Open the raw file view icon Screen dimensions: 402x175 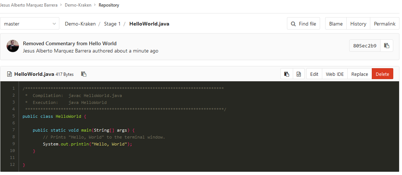(299, 74)
